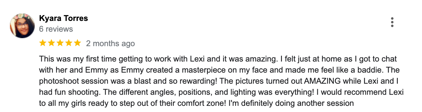Click Kyara Torres's profile picture
422x112 pixels.
pyautogui.click(x=22, y=26)
